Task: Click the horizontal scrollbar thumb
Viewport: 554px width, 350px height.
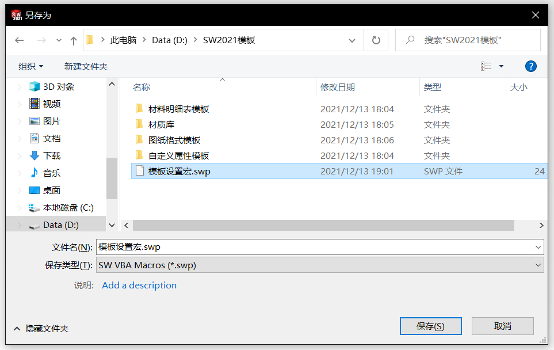Action: (323, 225)
